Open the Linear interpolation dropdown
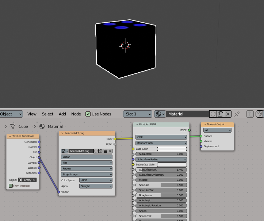Screen dimensions: 264x221 click(x=87, y=157)
